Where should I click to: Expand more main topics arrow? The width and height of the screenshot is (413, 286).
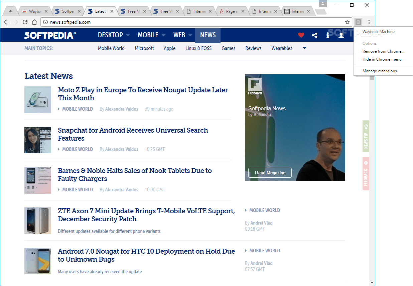pos(304,48)
